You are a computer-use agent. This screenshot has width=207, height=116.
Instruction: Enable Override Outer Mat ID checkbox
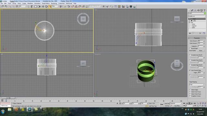point(190,60)
